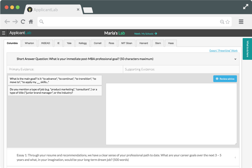252x168 pixels.
Task: Click the browser address bar field
Action: coord(135,22)
